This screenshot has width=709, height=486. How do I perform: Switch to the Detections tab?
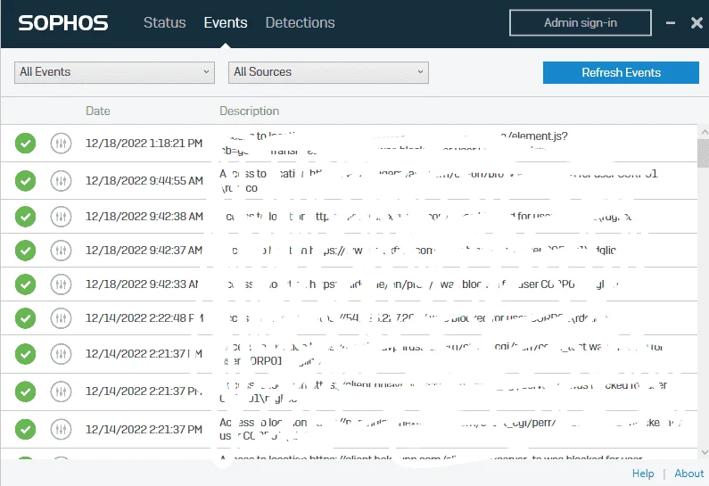click(x=300, y=22)
